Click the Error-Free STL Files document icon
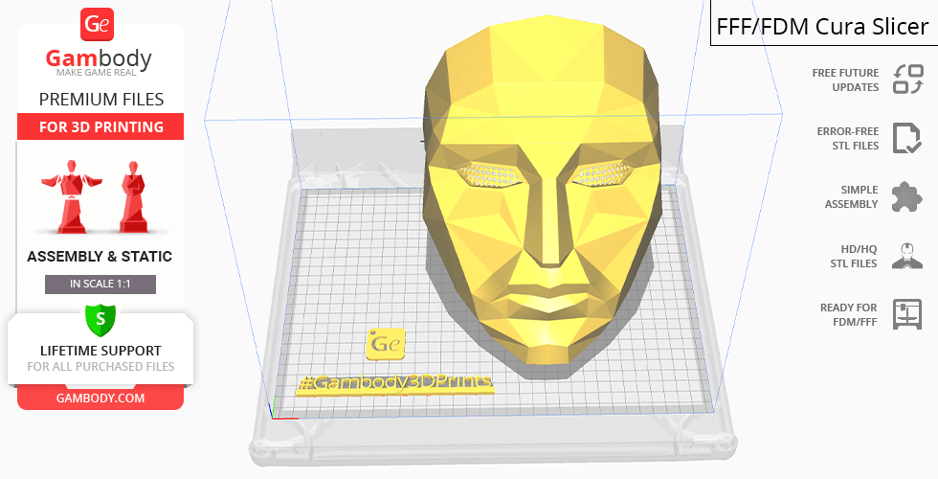 coord(907,138)
